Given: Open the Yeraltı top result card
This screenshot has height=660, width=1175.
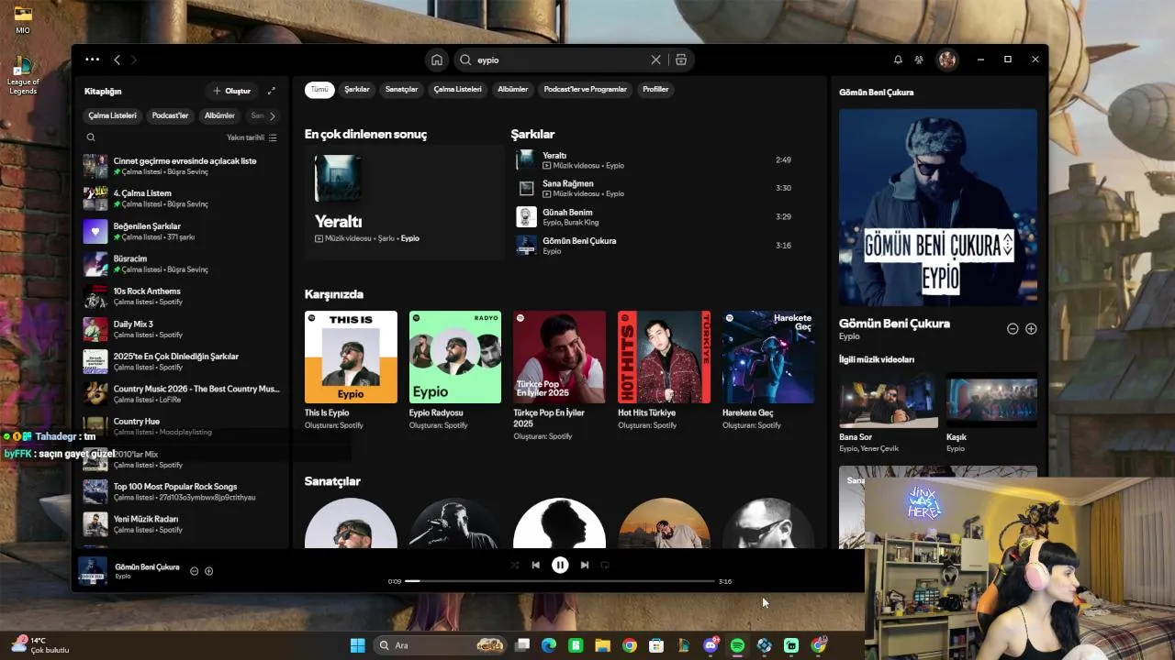Looking at the screenshot, I should pos(404,203).
